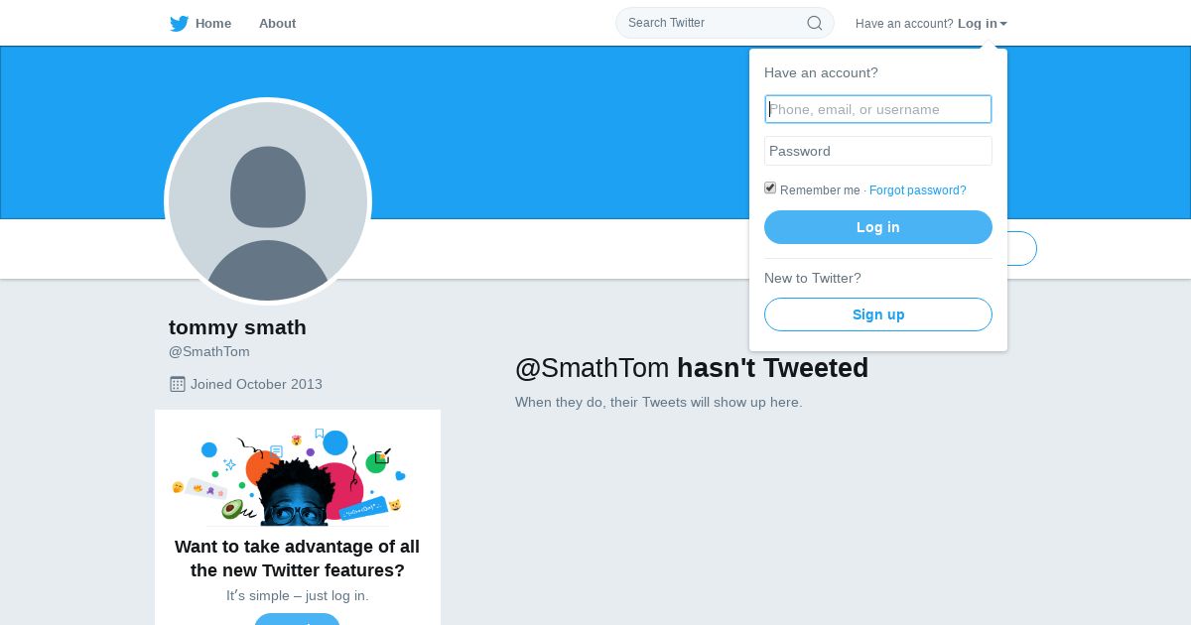Image resolution: width=1191 pixels, height=625 pixels.
Task: Click into the Password field
Action: pyautogui.click(x=877, y=151)
